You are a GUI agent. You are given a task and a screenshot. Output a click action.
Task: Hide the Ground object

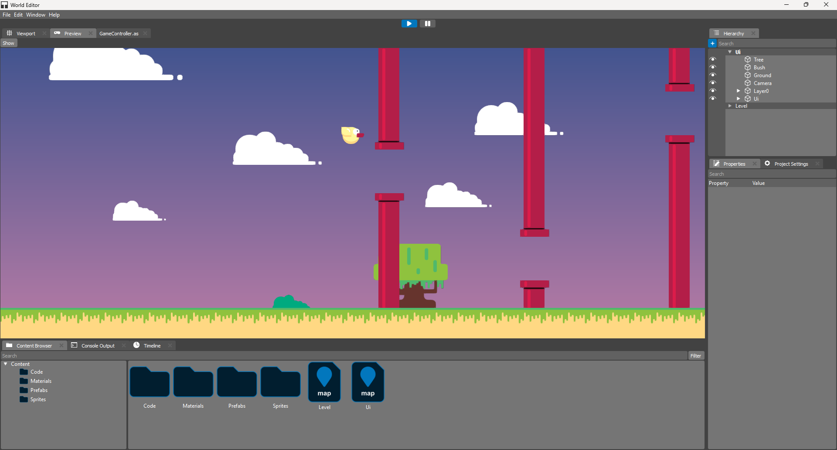click(713, 75)
